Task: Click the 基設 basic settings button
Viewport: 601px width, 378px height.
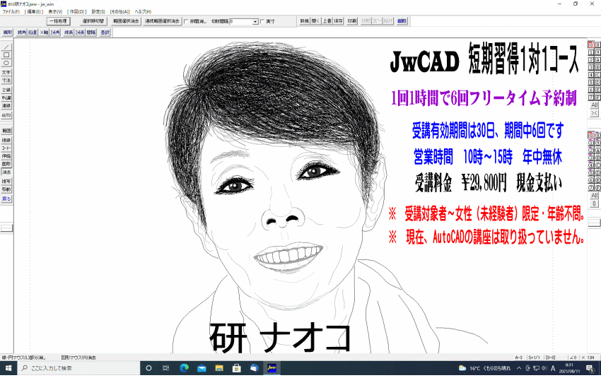Action: point(105,33)
